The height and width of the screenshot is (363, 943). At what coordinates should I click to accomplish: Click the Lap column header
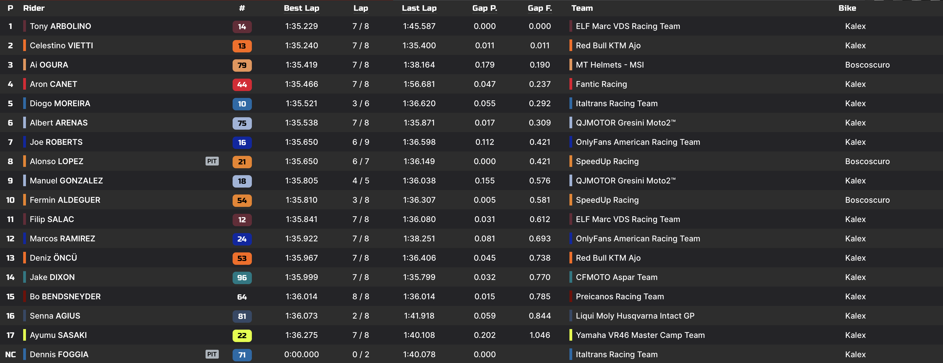(361, 8)
